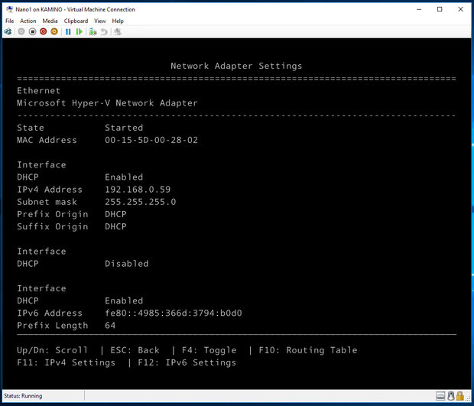Click the Suffix Origin 'DHCP' value
Viewport: 474px width, 406px height.
click(115, 226)
